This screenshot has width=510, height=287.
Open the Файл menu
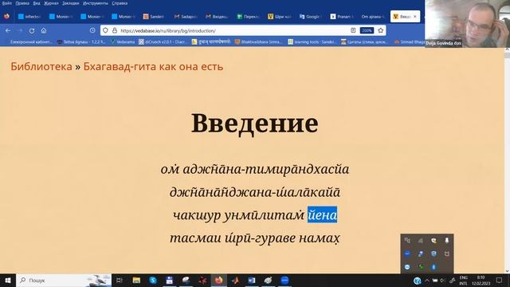coord(7,3)
